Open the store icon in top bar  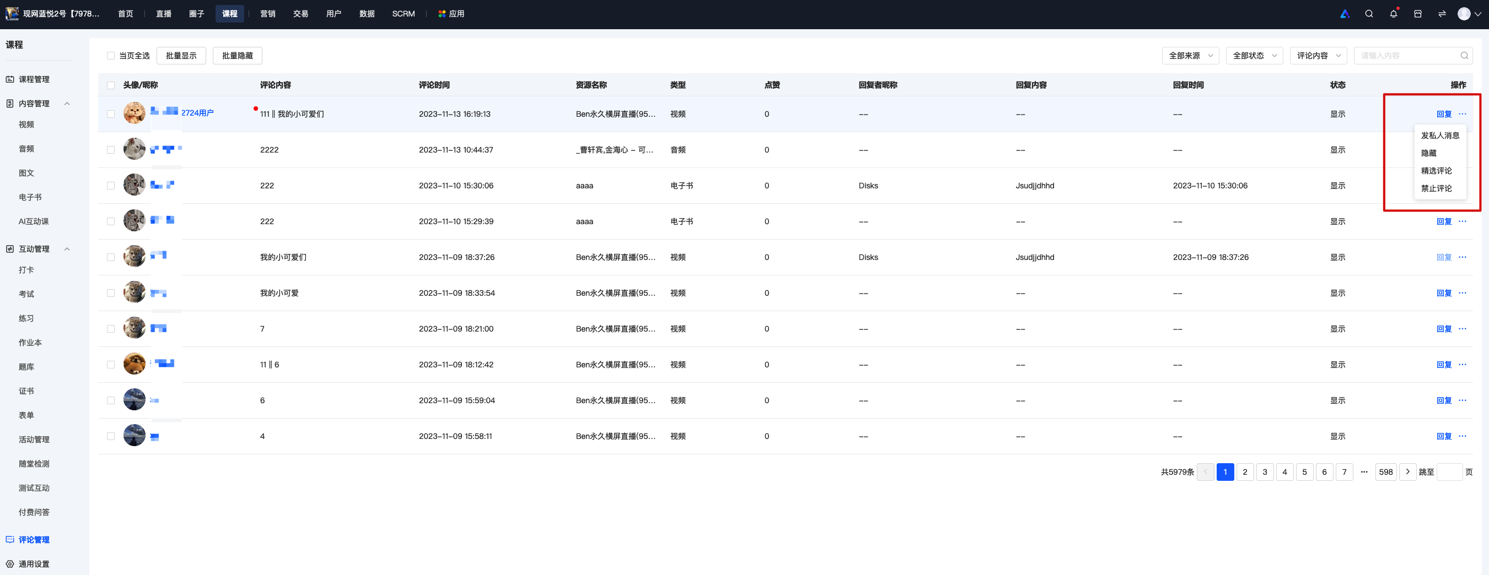[x=1417, y=14]
